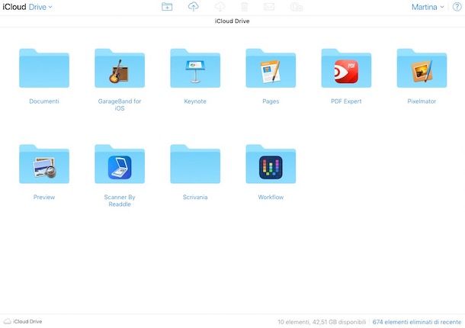Click the PDF Expert folder name label
The image size is (465, 328).
346,101
